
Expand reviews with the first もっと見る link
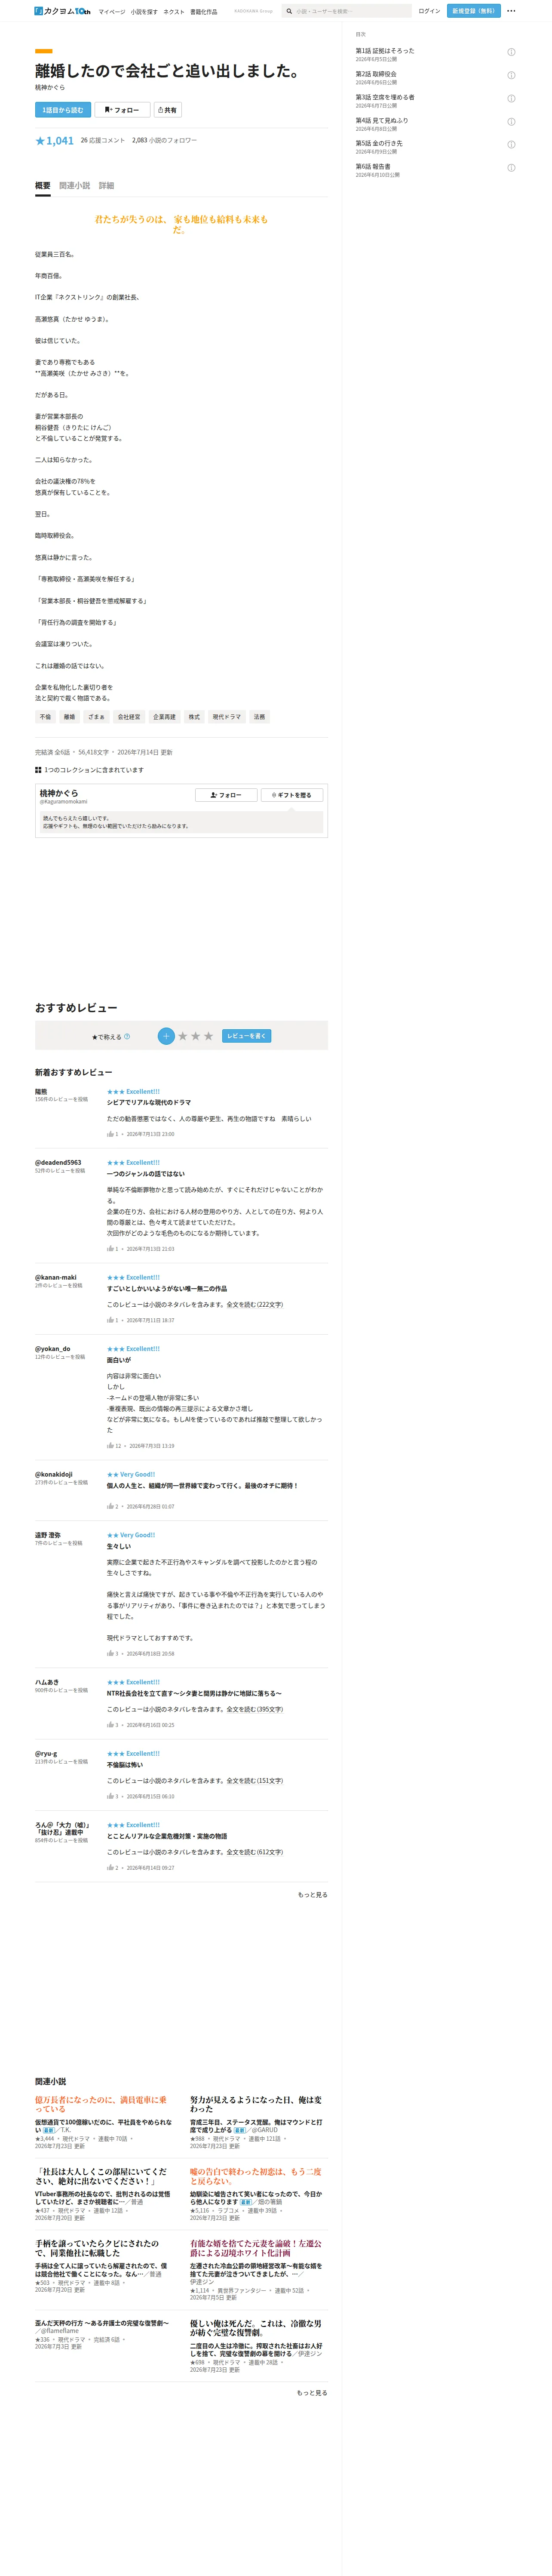pyautogui.click(x=312, y=1895)
